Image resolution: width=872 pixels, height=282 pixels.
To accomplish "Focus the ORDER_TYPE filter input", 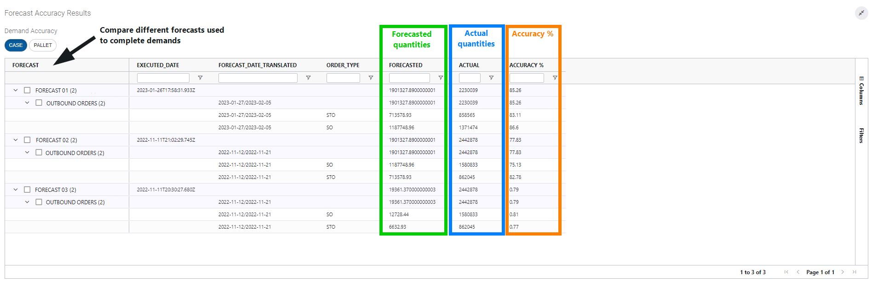I will coord(343,78).
